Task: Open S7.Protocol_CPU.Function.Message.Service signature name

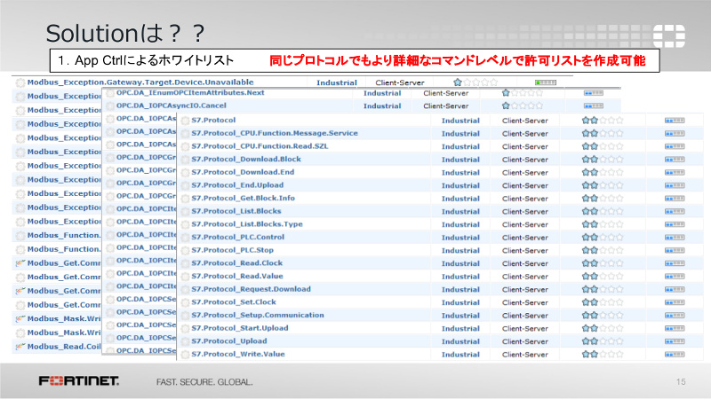Action: click(275, 133)
